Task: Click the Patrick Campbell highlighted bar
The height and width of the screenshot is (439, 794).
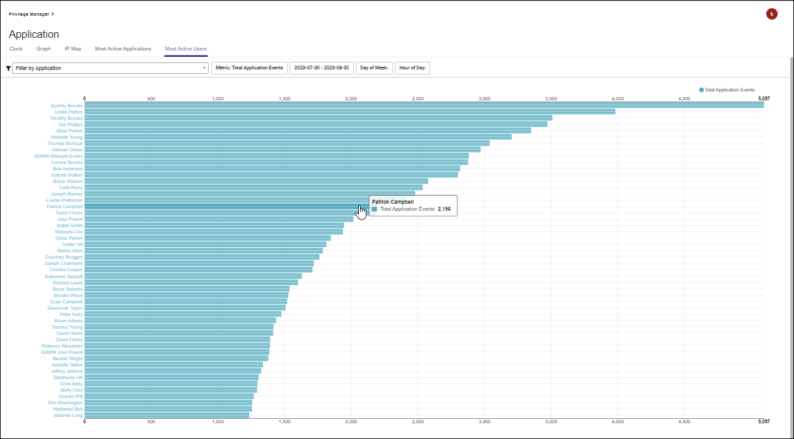Action: 221,206
